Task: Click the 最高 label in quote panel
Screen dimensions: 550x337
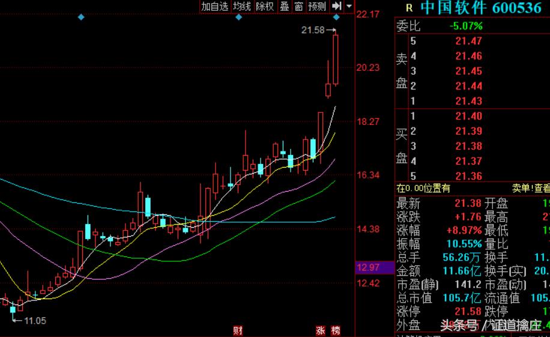Action: coord(497,217)
